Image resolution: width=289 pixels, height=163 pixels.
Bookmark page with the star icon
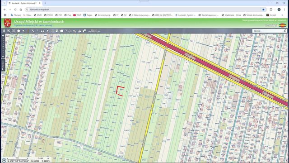[263, 10]
